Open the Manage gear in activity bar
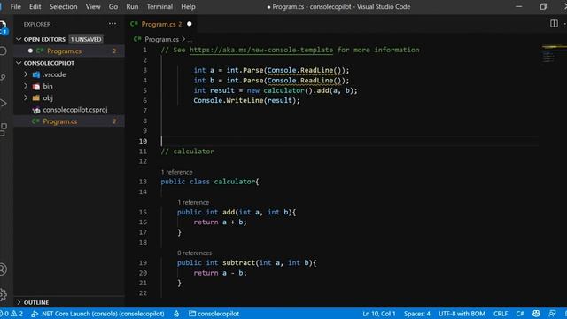 3,294
